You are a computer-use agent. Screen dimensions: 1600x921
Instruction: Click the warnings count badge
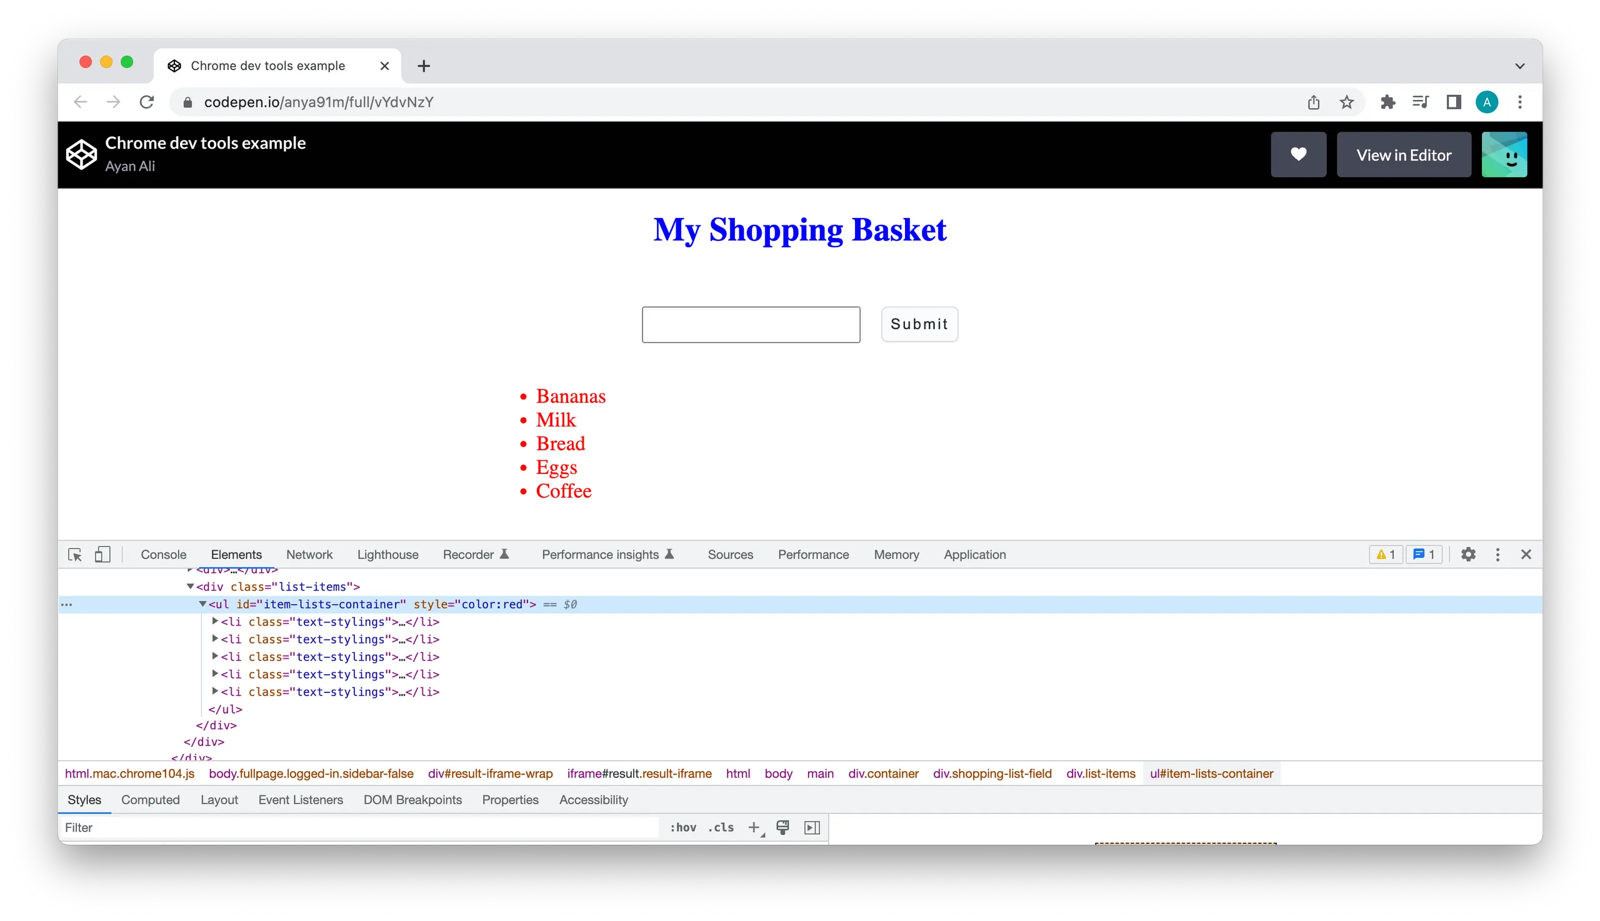tap(1386, 554)
